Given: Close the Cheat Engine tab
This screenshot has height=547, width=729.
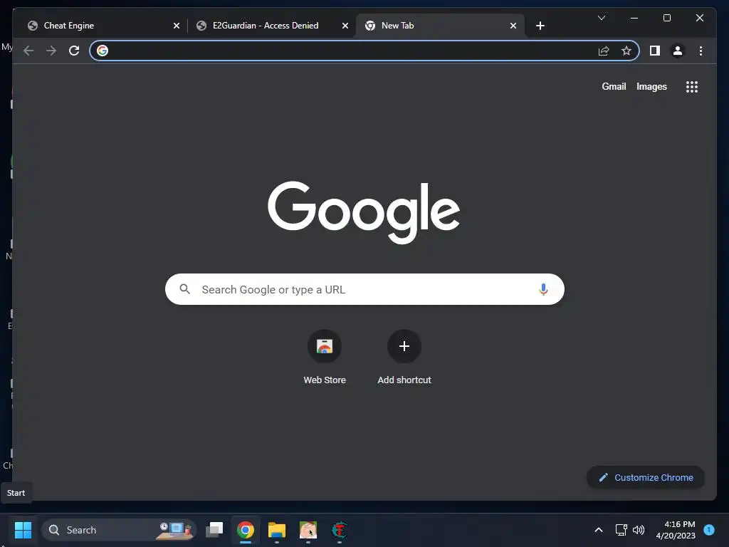Looking at the screenshot, I should click(x=177, y=26).
